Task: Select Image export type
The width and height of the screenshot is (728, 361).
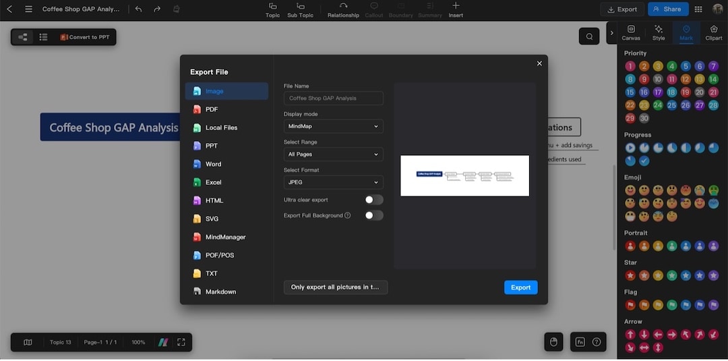Action: (x=226, y=91)
